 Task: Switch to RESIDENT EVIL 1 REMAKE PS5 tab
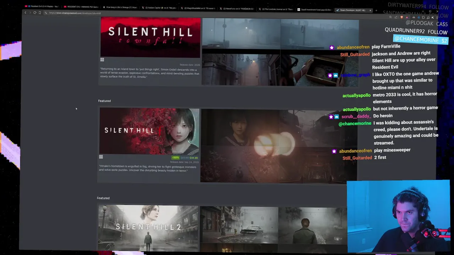[x=82, y=6]
